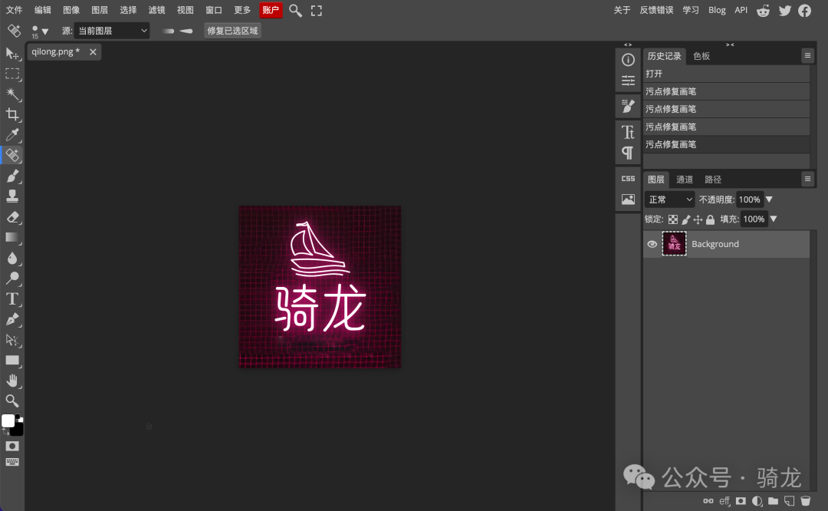Expand fill 填充 slider arrow
This screenshot has width=828, height=511.
[774, 219]
